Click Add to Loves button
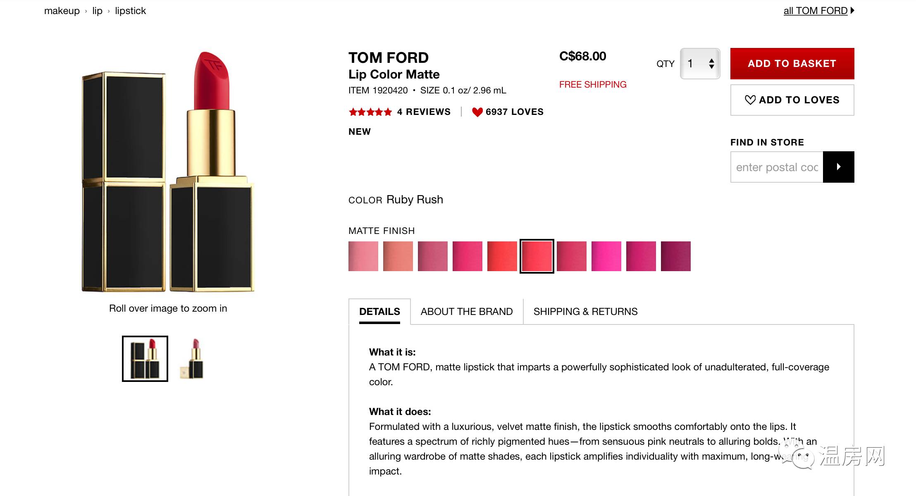 tap(792, 100)
